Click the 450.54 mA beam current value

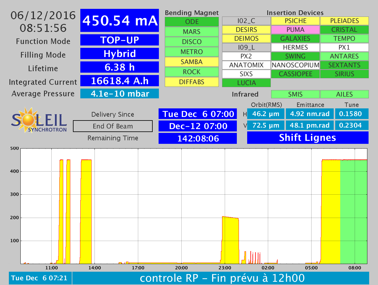[x=120, y=20]
